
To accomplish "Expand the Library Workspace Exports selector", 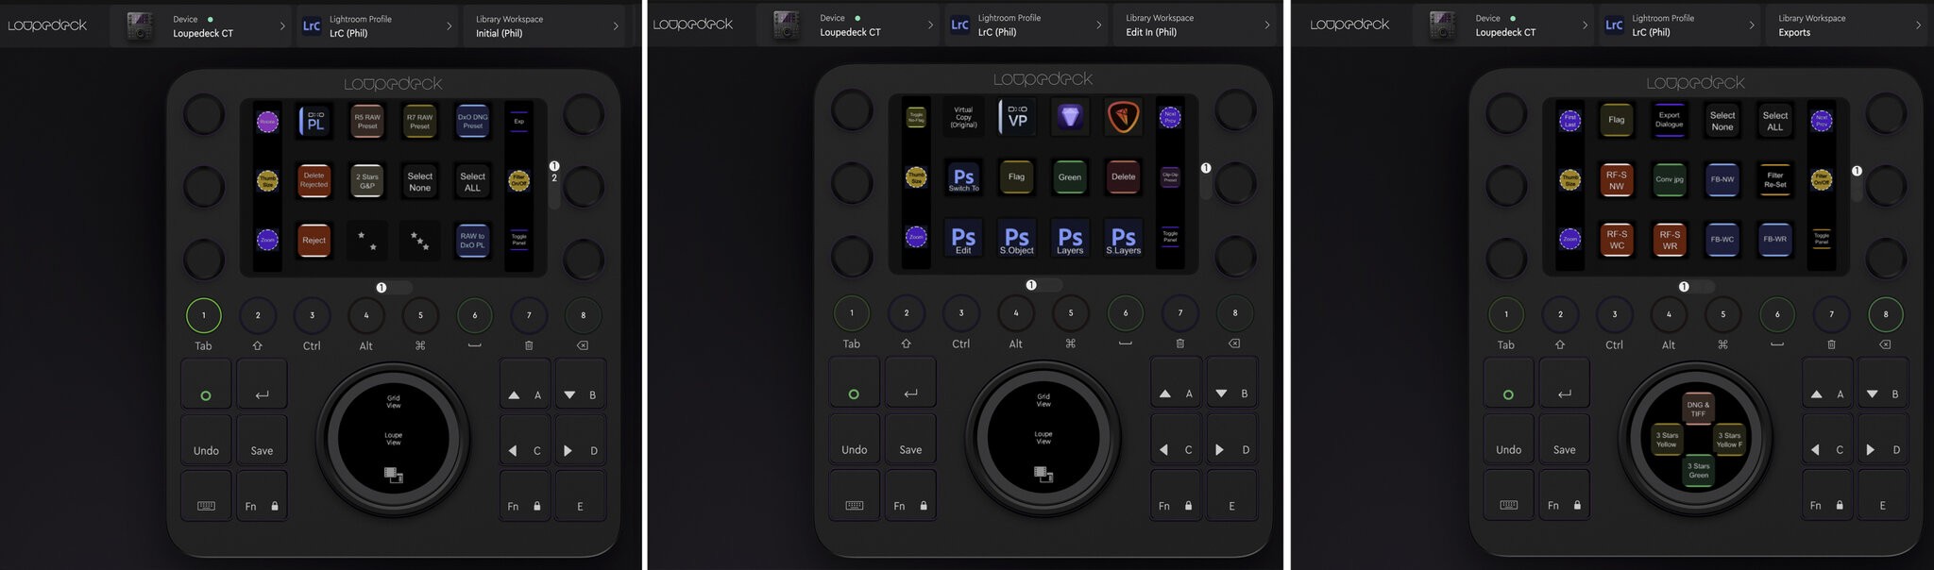I will coord(1848,25).
